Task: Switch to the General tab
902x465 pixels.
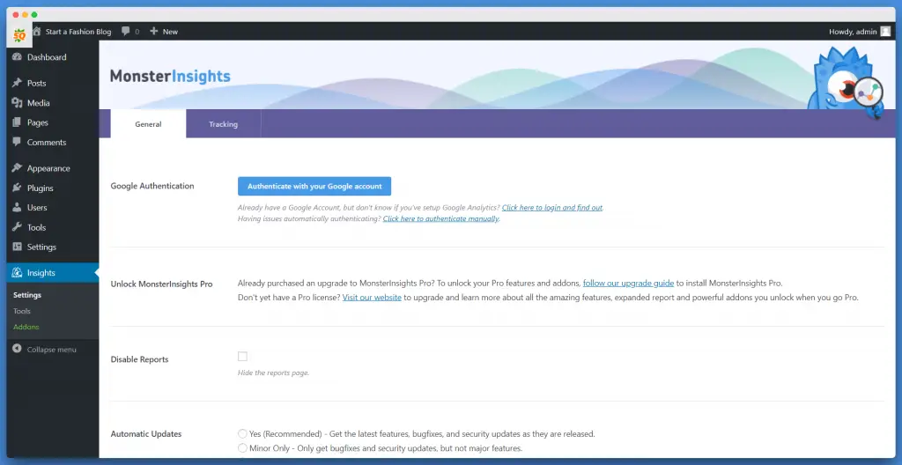Action: (x=148, y=123)
